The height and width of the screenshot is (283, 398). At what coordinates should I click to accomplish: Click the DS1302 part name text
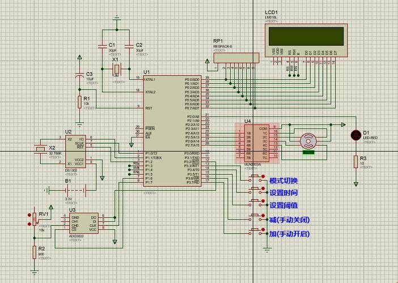pyautogui.click(x=71, y=170)
